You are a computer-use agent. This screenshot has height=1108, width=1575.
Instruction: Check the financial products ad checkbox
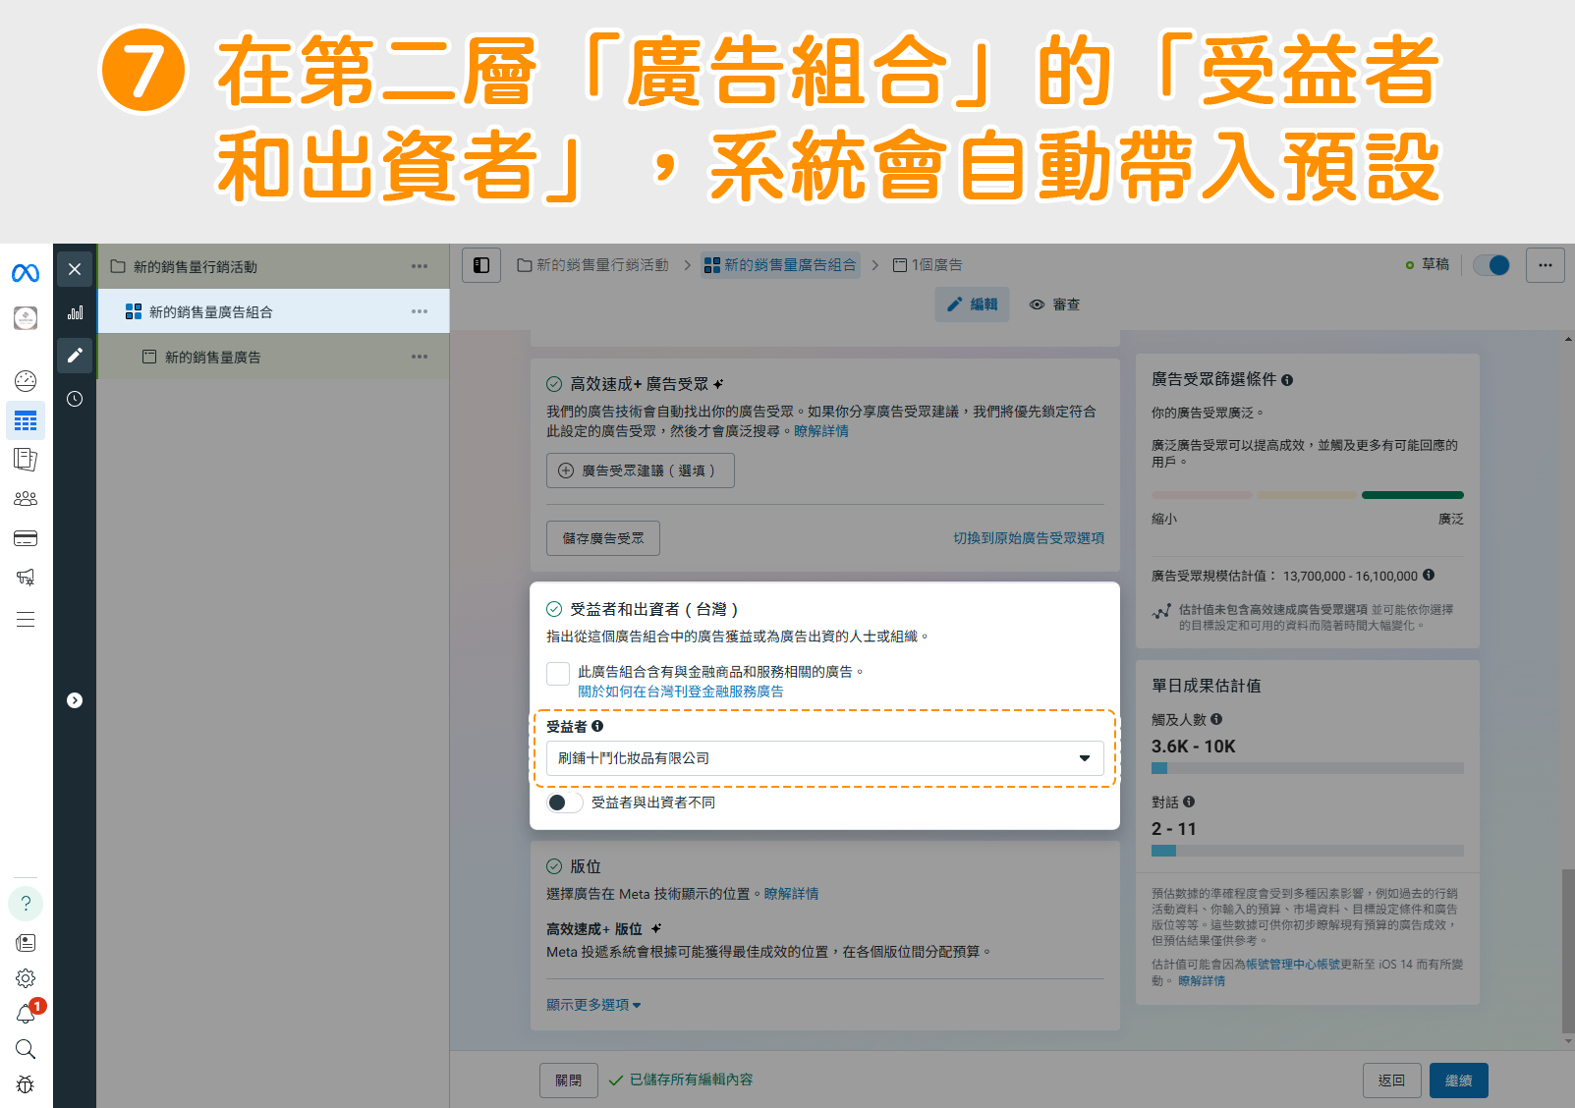(558, 673)
